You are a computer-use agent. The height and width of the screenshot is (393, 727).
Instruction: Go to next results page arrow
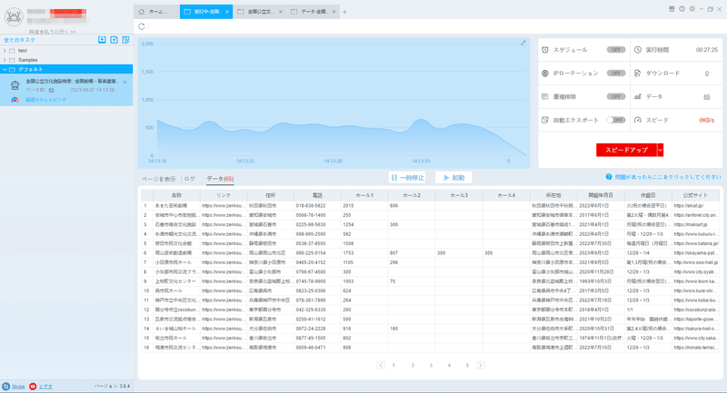[x=481, y=365]
